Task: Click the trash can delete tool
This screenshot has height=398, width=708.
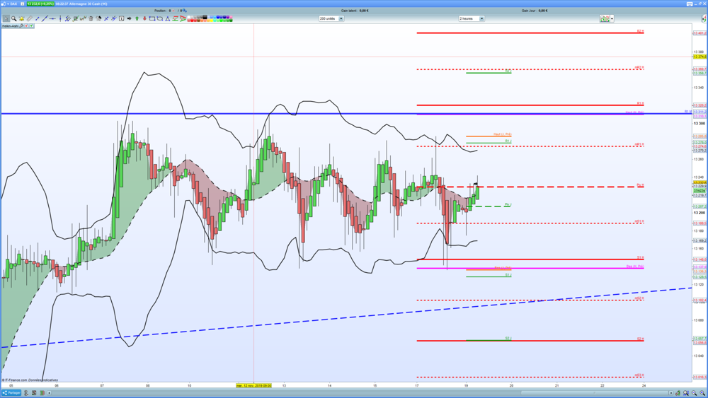Action: (91, 18)
